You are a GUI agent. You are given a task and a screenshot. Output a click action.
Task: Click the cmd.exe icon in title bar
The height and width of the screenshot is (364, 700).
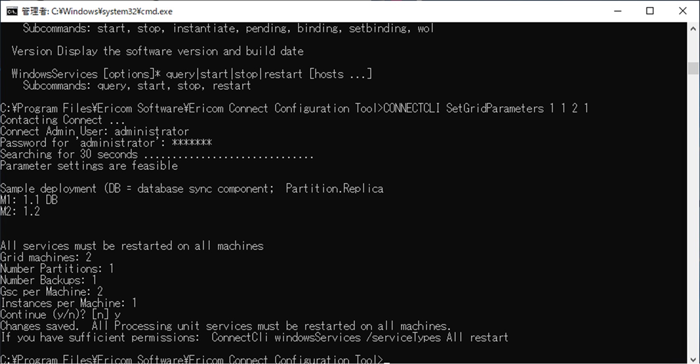(12, 11)
